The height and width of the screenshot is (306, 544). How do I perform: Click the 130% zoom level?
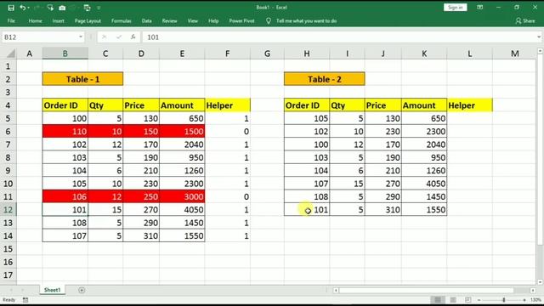click(535, 300)
